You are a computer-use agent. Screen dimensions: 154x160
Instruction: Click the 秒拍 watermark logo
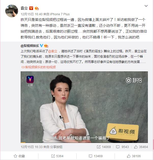134,80
